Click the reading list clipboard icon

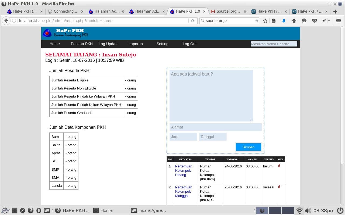[x=274, y=20]
